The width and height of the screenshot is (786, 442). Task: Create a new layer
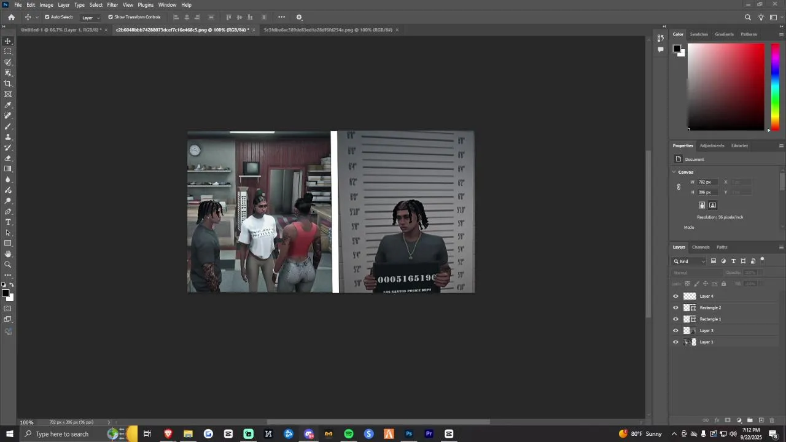pyautogui.click(x=761, y=421)
